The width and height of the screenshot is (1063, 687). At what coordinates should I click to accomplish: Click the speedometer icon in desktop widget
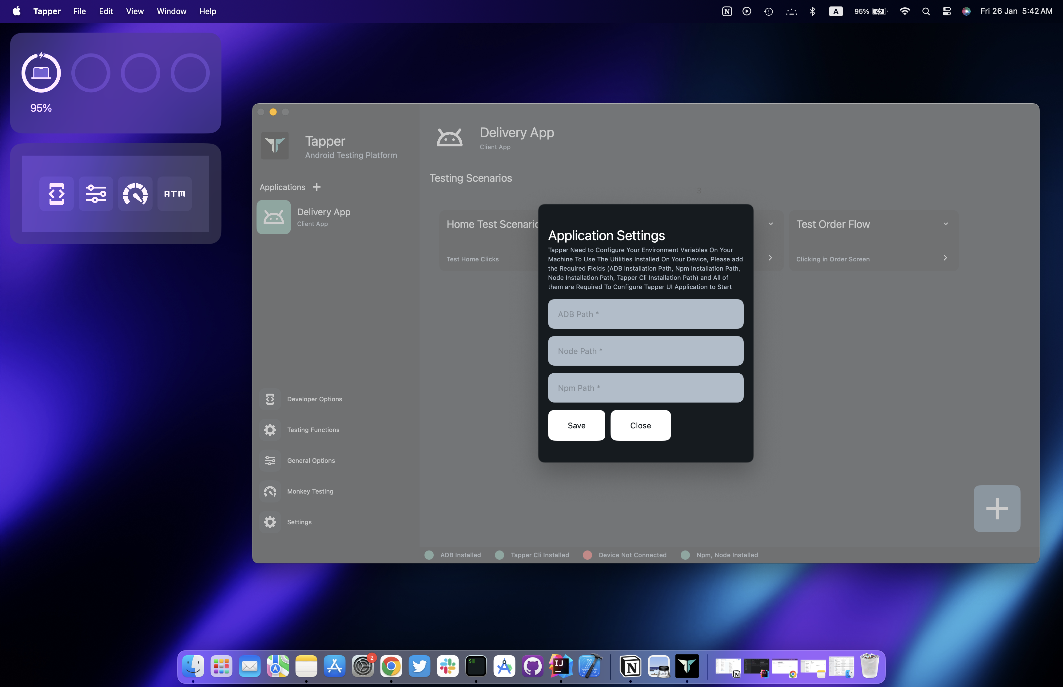click(x=135, y=194)
